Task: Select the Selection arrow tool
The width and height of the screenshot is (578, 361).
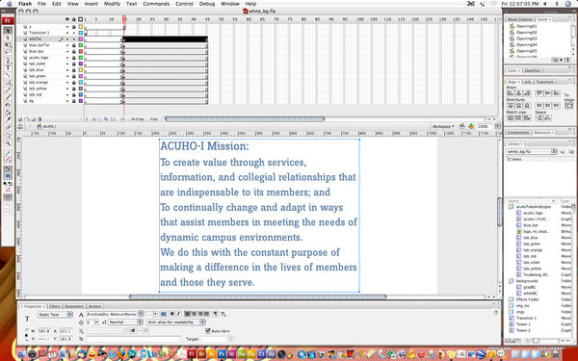Action: click(x=8, y=31)
